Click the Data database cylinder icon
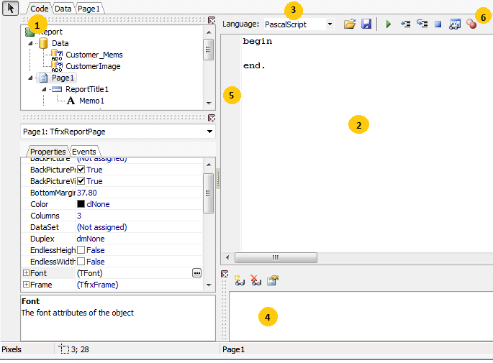This screenshot has width=493, height=363. click(x=43, y=43)
